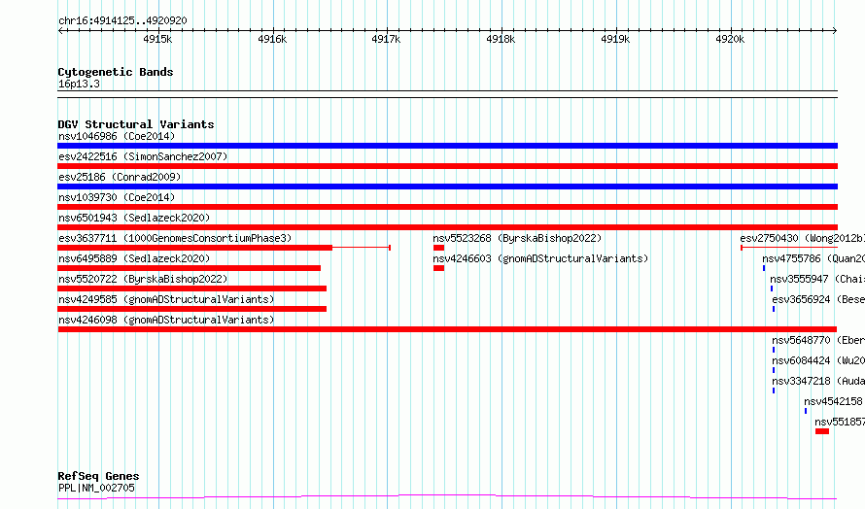
Task: Click the blue bar under esv25186
Action: coord(447,187)
